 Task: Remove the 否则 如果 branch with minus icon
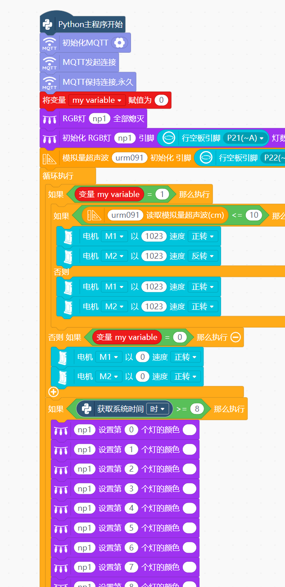pos(235,337)
